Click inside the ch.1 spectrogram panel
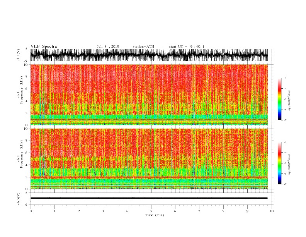The image size is (306, 237). [x=149, y=94]
